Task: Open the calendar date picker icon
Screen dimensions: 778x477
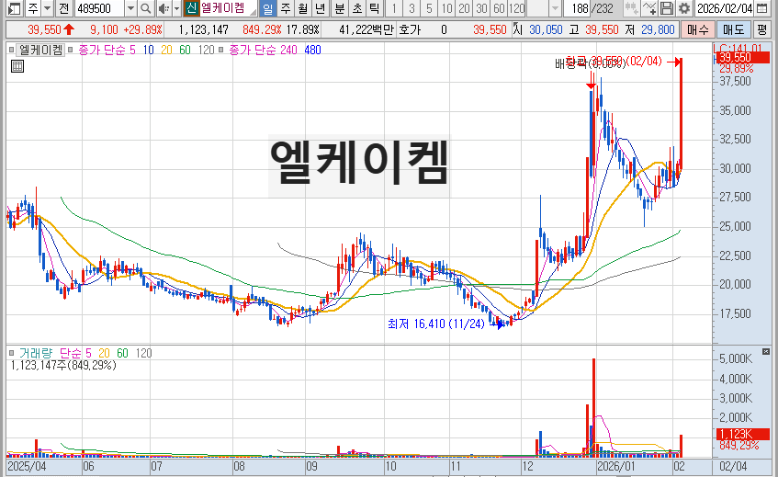Action: click(x=761, y=8)
